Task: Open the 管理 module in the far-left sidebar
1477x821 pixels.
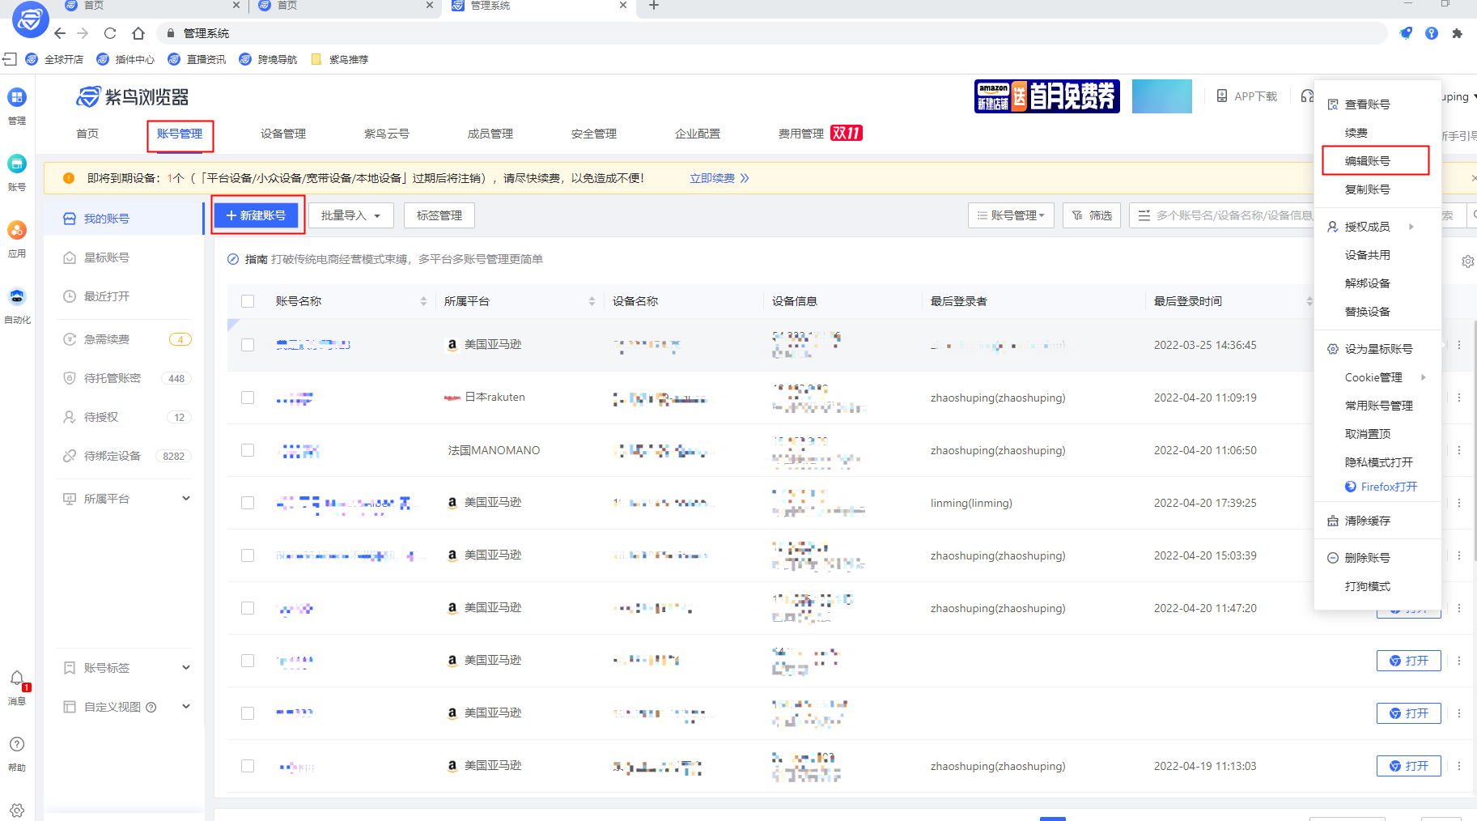Action: 17,105
